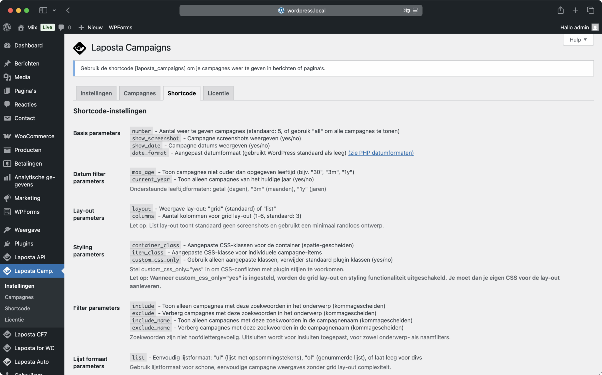Click the translate icon in address bar
This screenshot has height=375, width=602.
[406, 10]
